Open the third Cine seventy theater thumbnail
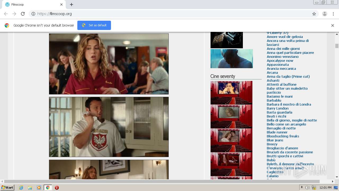Screen dimensions: 339x191 231,140
